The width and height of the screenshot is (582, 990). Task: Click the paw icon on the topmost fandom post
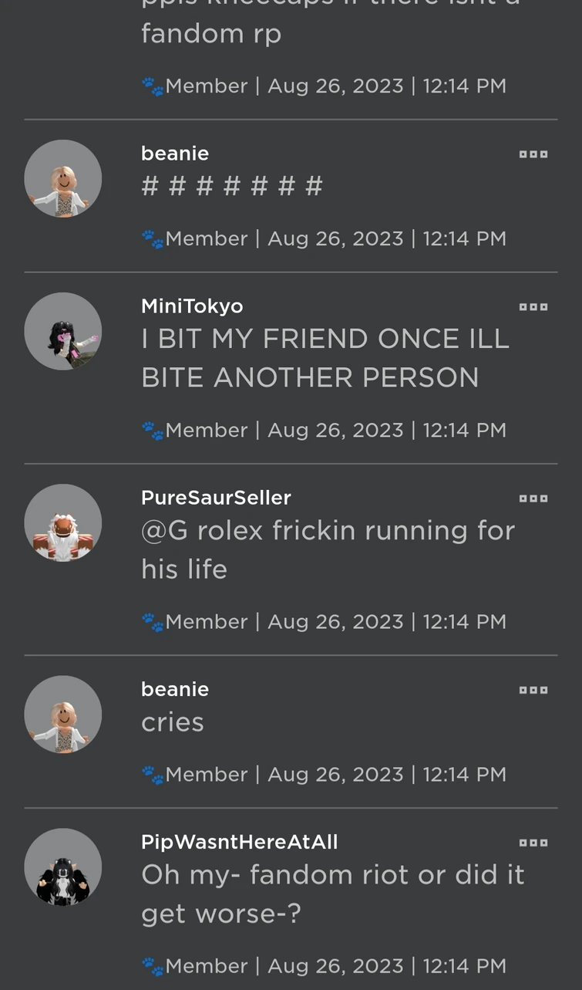pos(152,86)
